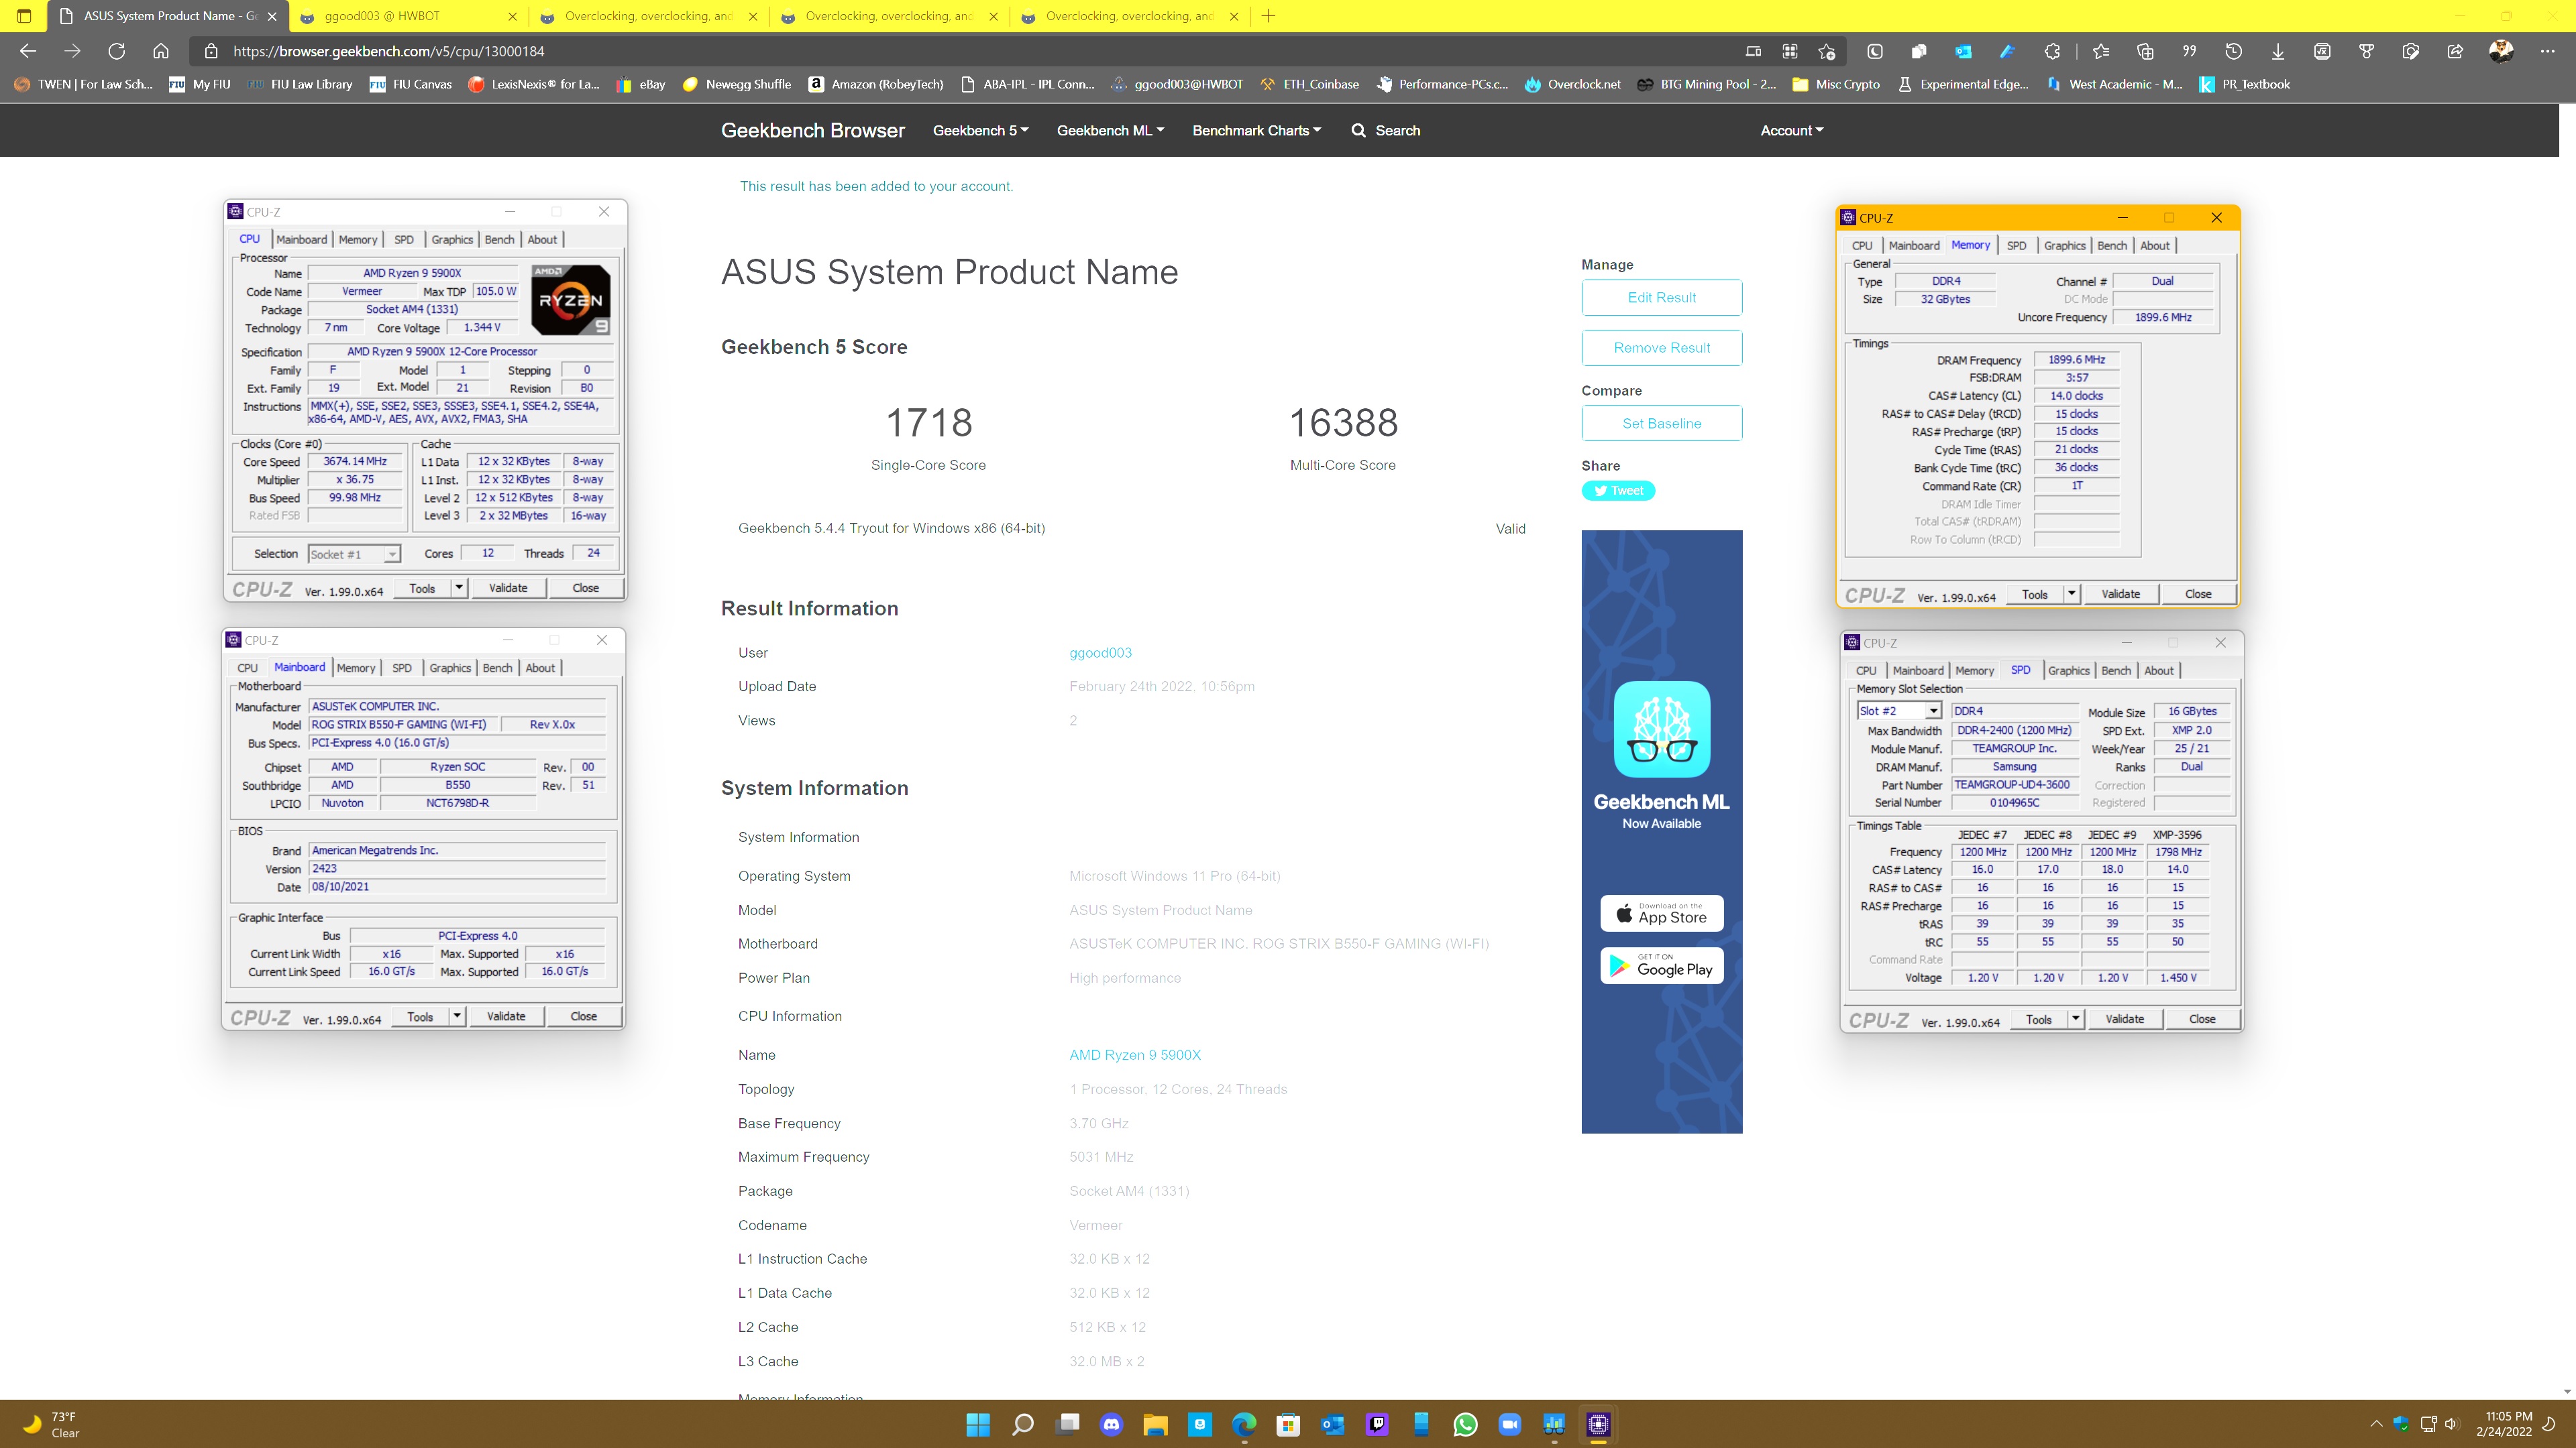
Task: Select SPD tab in CPU-Z Mainboard window
Action: [402, 668]
